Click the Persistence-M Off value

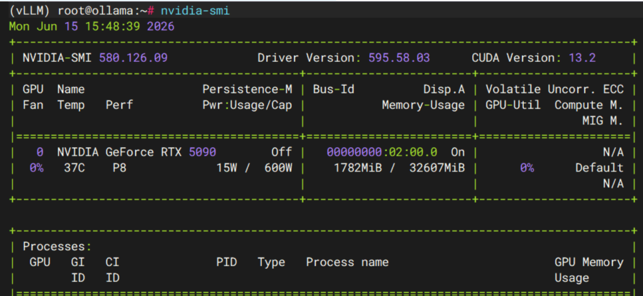point(281,152)
